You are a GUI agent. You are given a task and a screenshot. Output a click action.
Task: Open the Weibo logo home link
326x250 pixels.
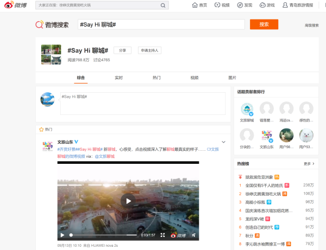[16, 5]
